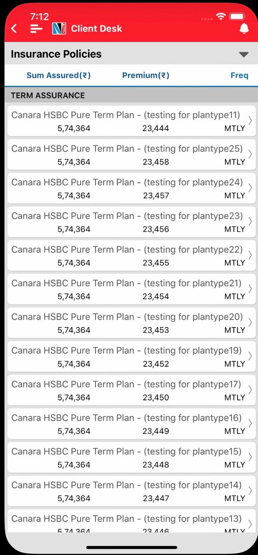Viewport: 258px width, 555px height.
Task: Open chevron for plantype11 policy
Action: point(250,121)
